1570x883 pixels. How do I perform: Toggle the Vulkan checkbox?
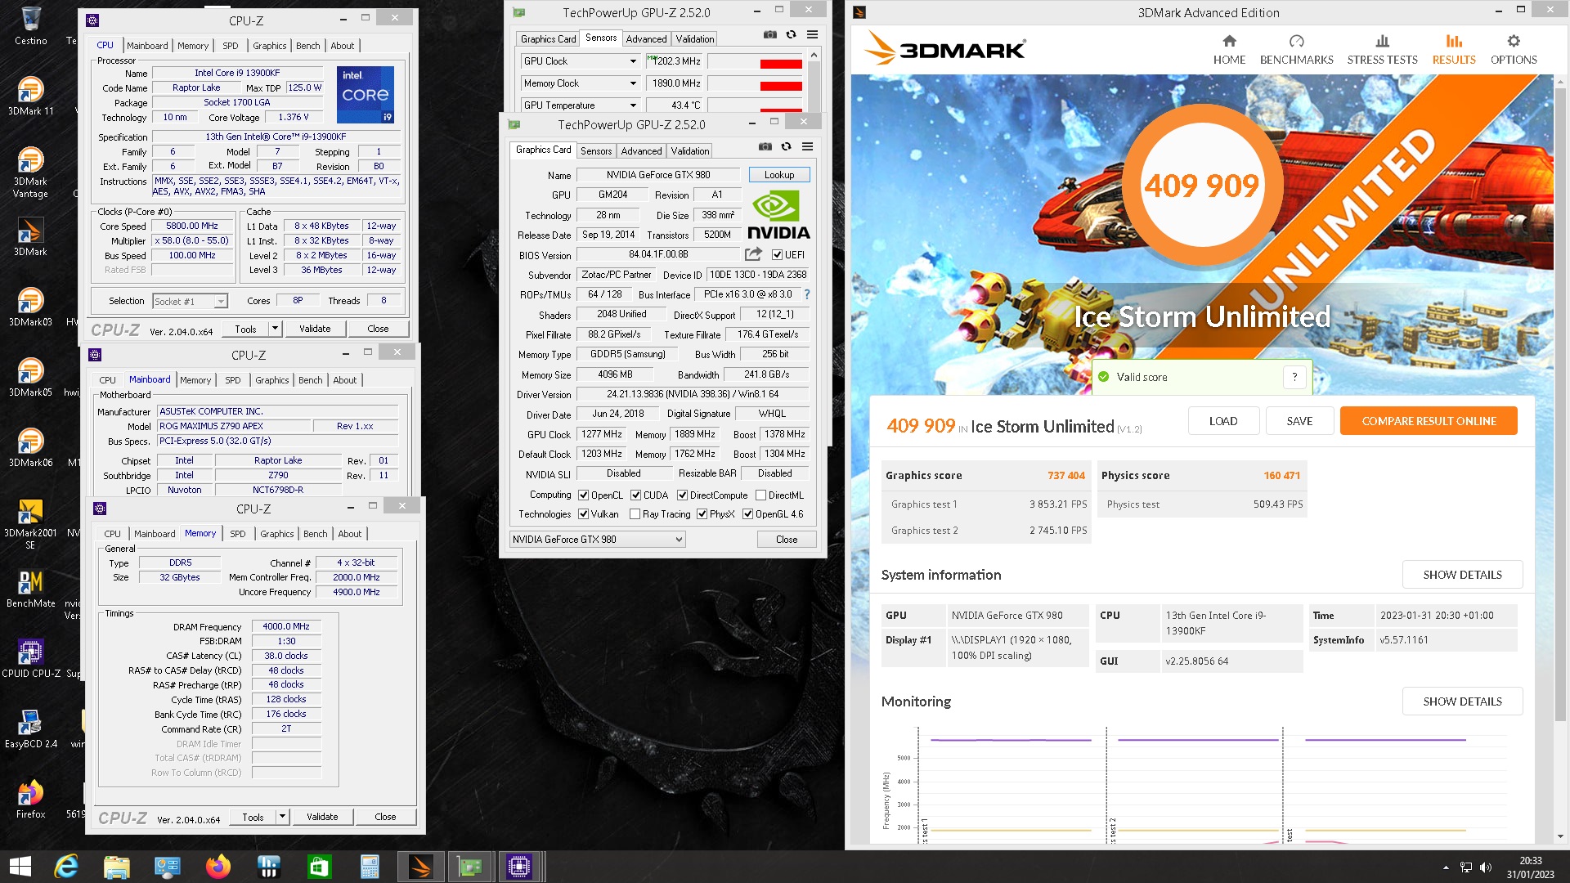(583, 514)
